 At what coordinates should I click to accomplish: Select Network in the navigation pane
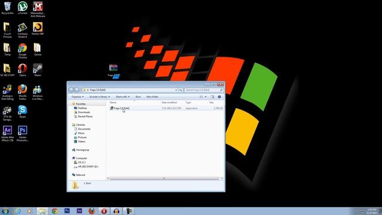click(x=81, y=175)
